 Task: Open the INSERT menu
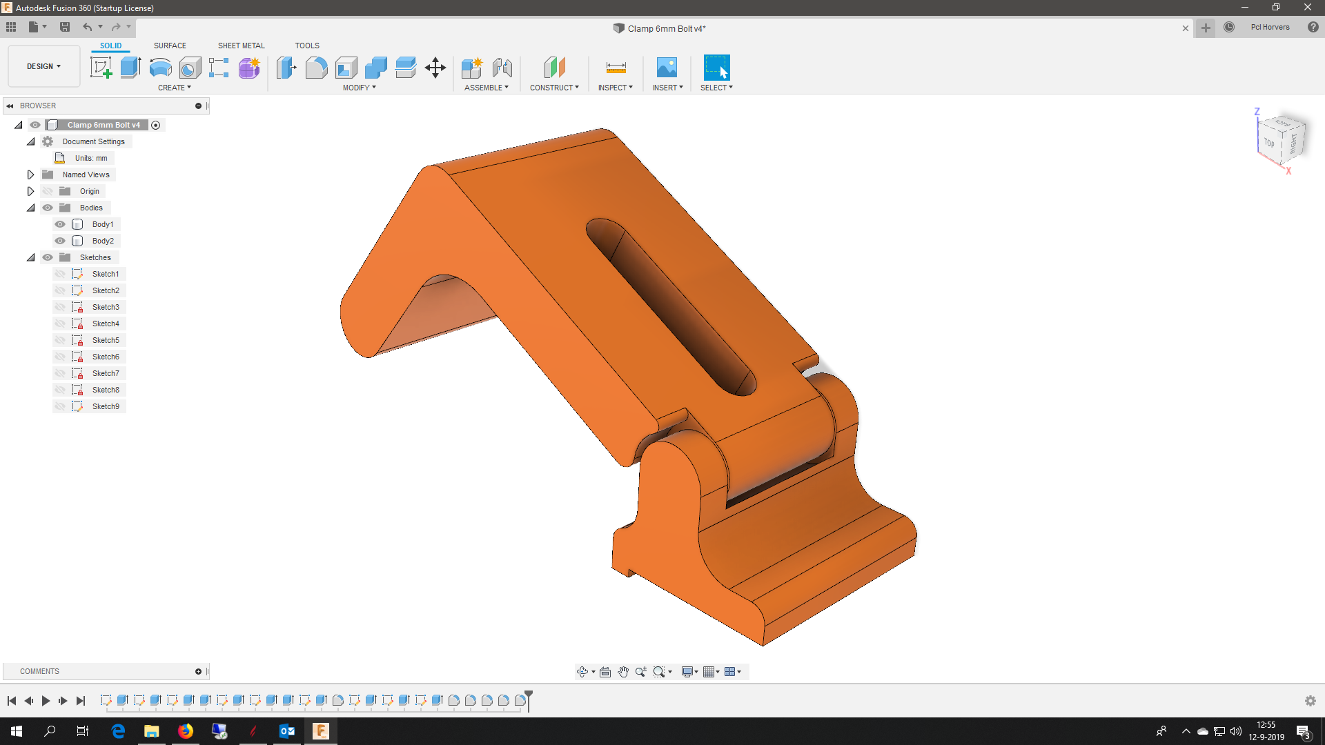[668, 88]
